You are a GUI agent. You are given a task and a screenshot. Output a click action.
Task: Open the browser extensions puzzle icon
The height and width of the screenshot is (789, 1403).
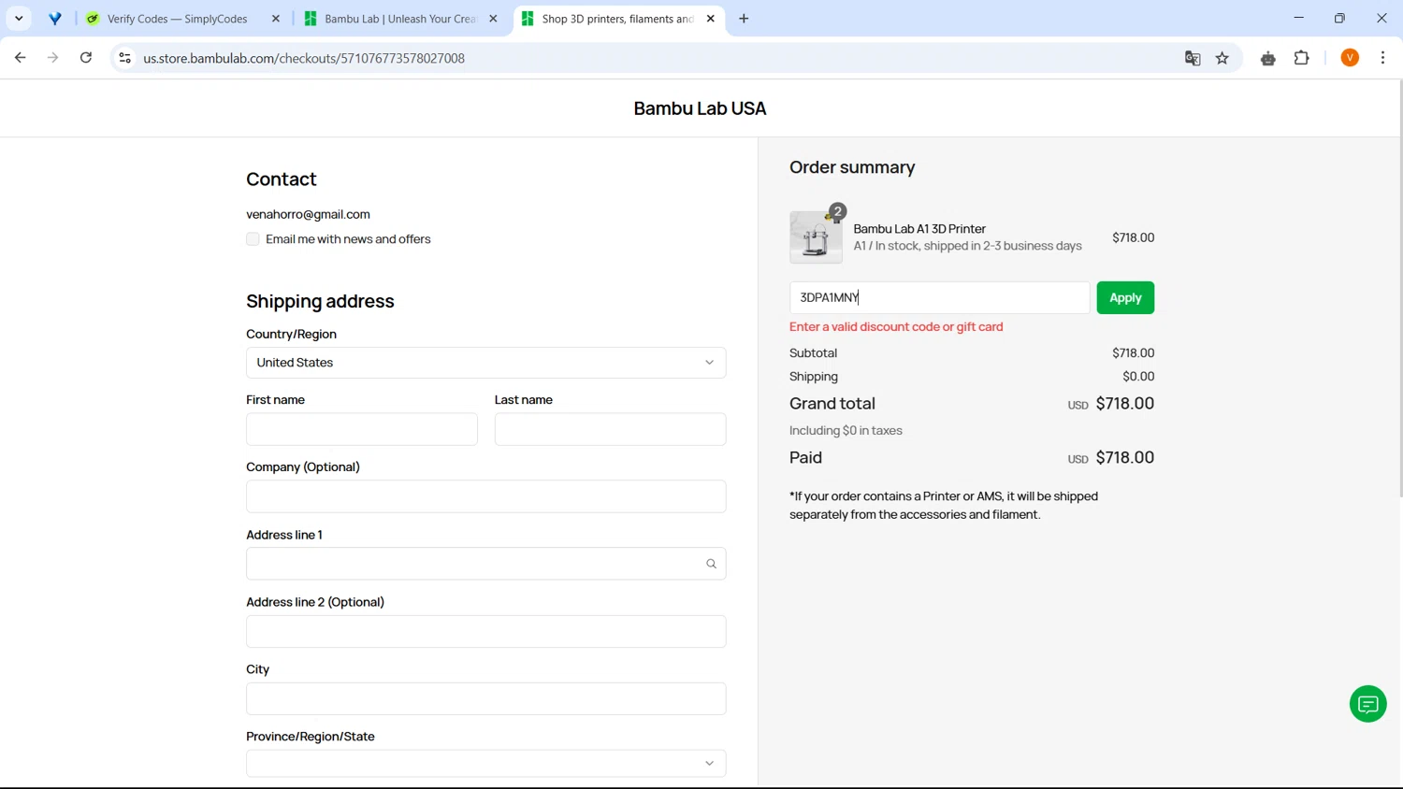click(1301, 58)
